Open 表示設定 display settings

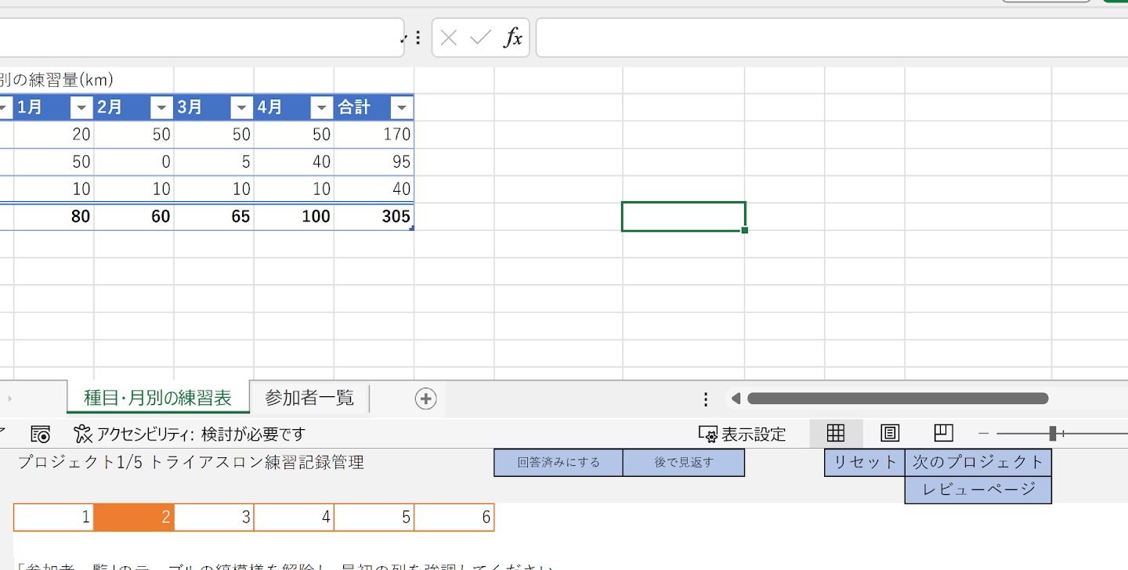742,434
